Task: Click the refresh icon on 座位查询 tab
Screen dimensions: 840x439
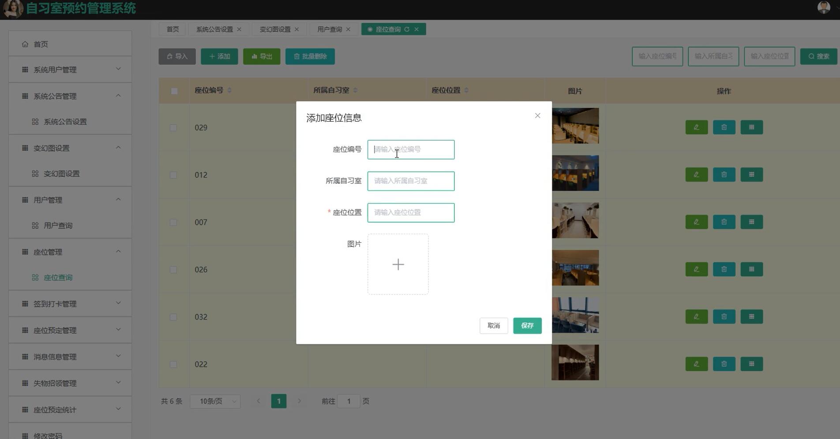Action: point(407,30)
